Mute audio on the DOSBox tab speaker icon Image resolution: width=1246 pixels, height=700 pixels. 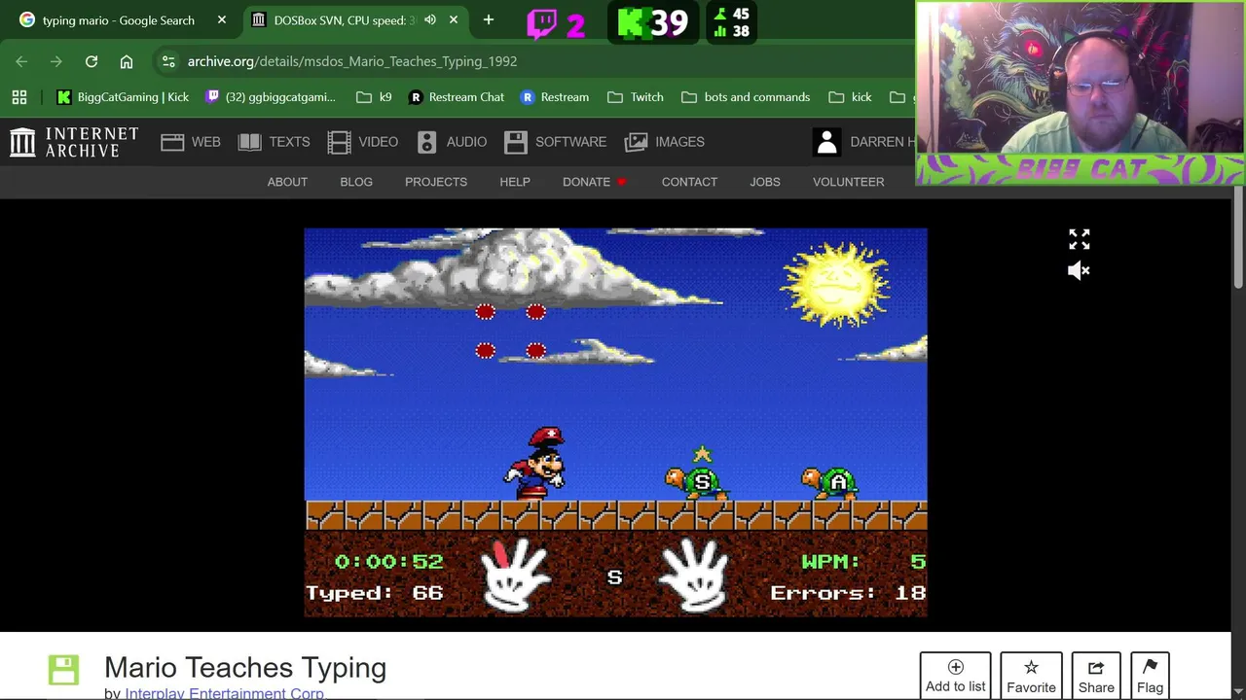pos(430,19)
